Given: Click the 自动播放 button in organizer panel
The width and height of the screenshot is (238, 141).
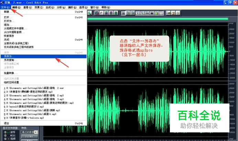Looking at the screenshot, I should 30,137.
